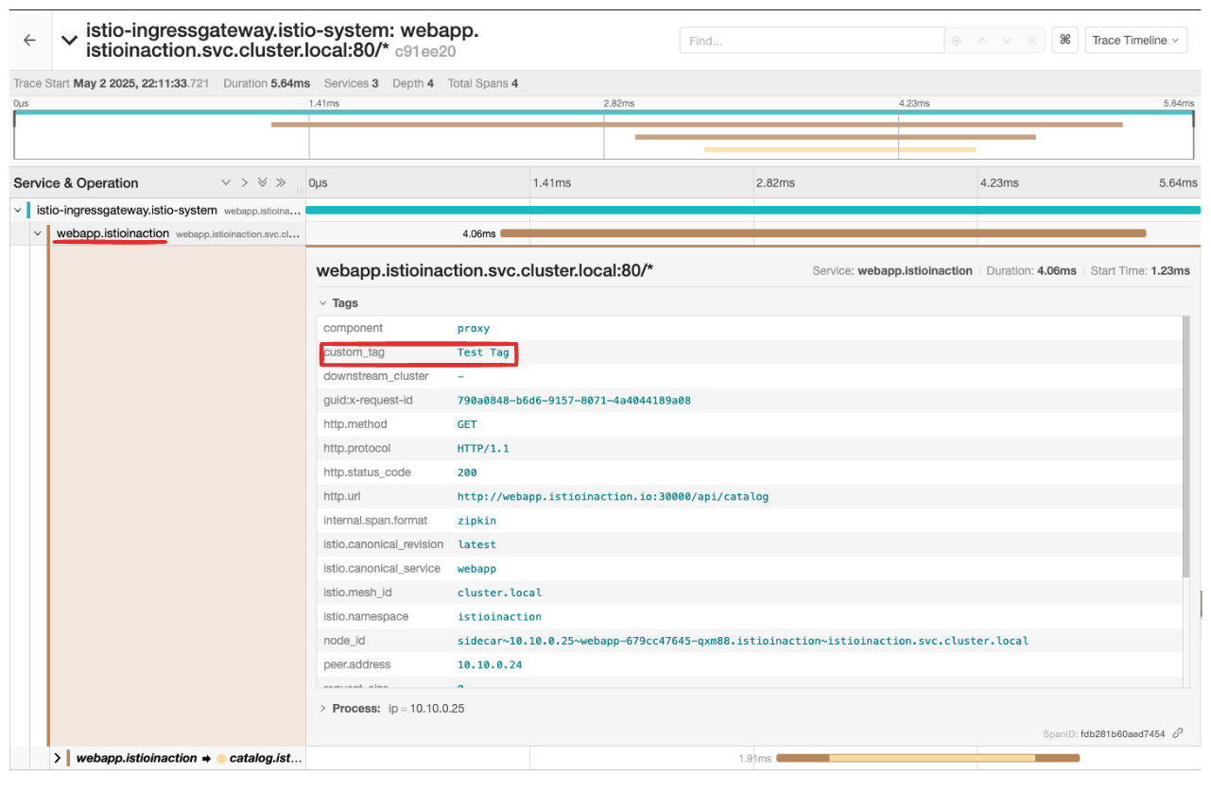
Task: Click the internal.span.format 'zipkin' value
Action: coord(476,521)
